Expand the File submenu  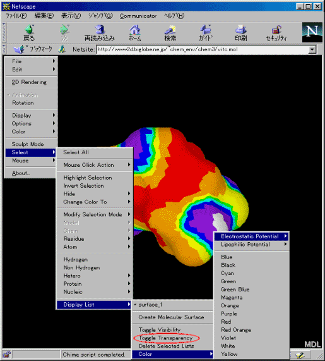(31, 61)
